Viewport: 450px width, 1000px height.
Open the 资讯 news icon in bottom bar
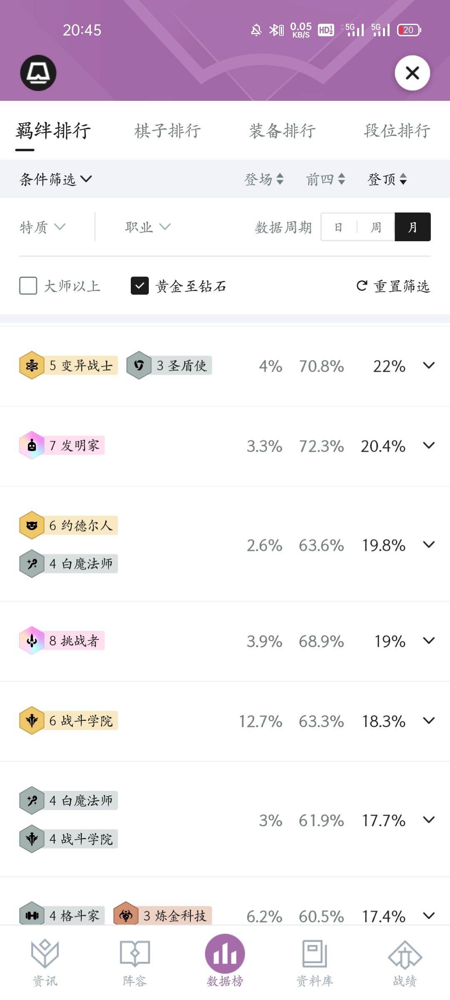tap(45, 954)
